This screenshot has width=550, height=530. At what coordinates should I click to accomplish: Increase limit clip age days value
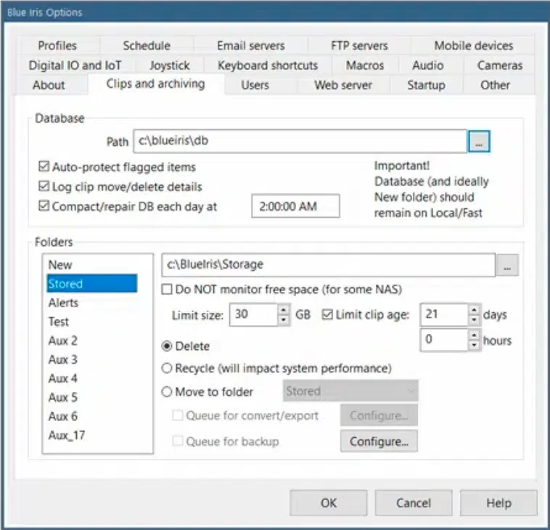coord(475,310)
